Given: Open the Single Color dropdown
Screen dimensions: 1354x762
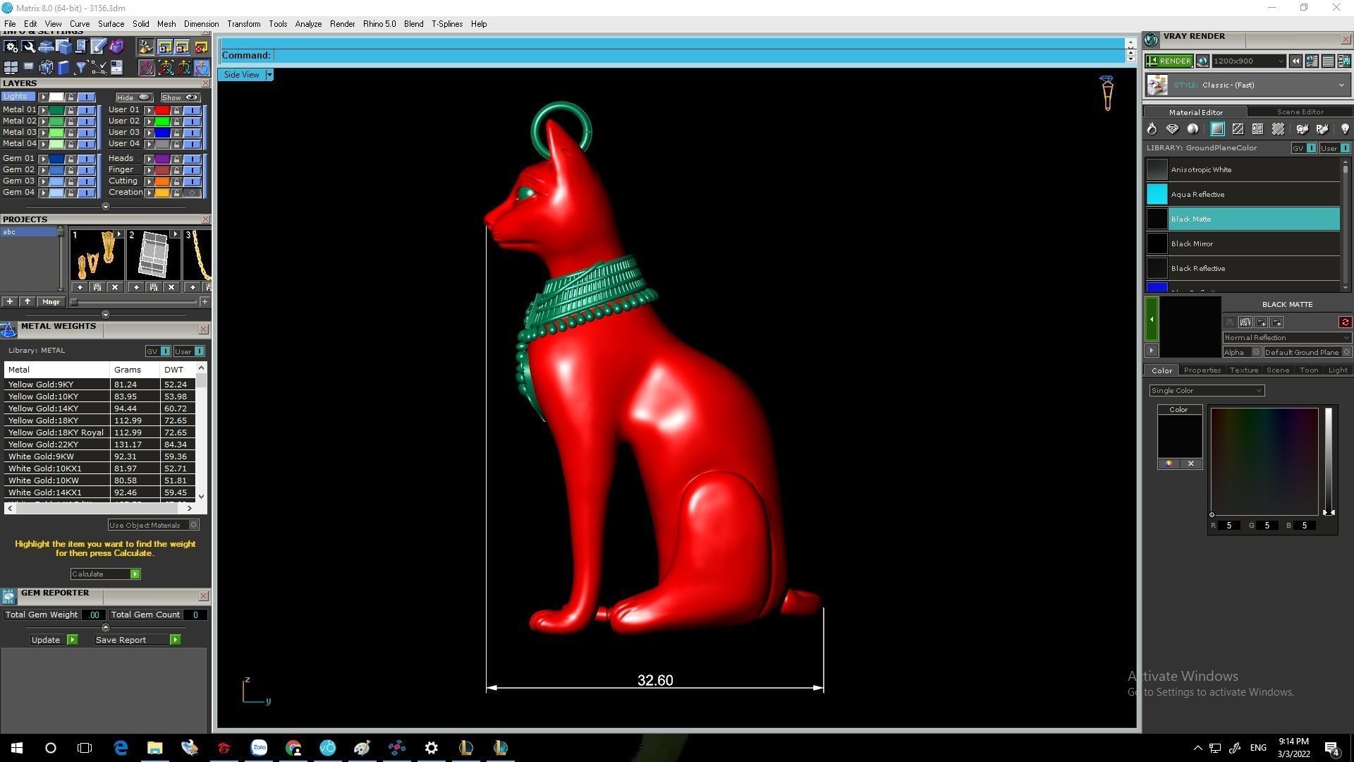Looking at the screenshot, I should pyautogui.click(x=1207, y=391).
